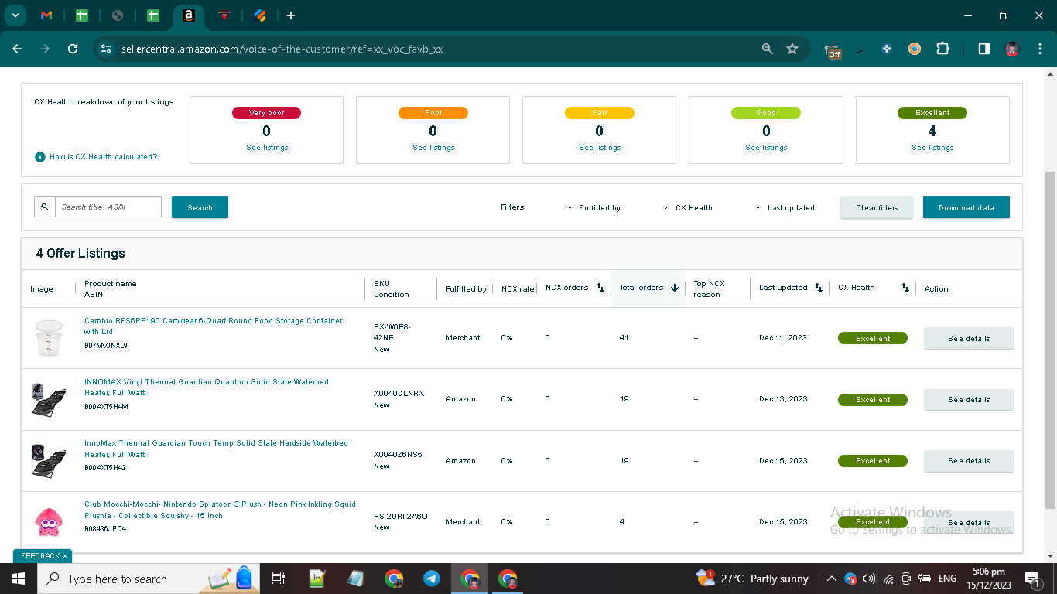Click the info icon beside CX Health question
This screenshot has height=594, width=1057.
pyautogui.click(x=40, y=157)
